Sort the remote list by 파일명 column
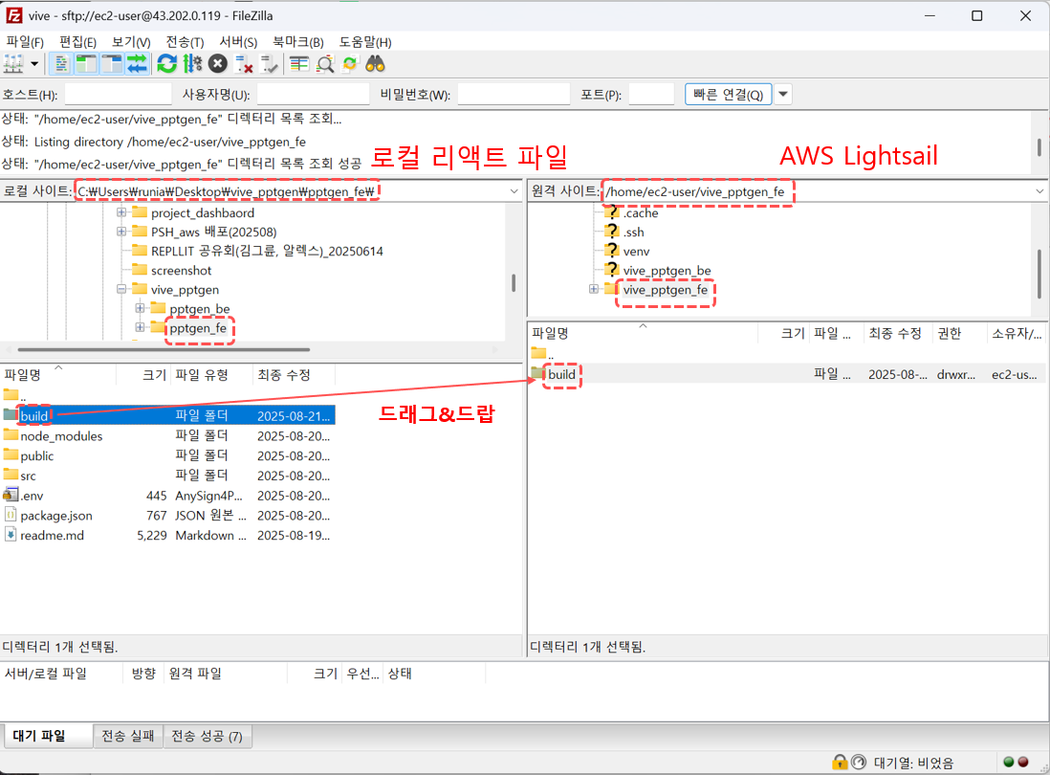This screenshot has height=775, width=1050. [642, 333]
